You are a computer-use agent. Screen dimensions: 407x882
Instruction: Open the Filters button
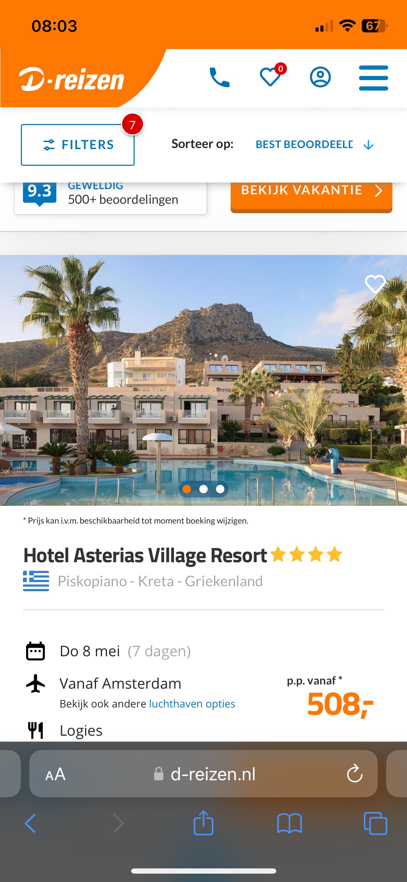(78, 145)
